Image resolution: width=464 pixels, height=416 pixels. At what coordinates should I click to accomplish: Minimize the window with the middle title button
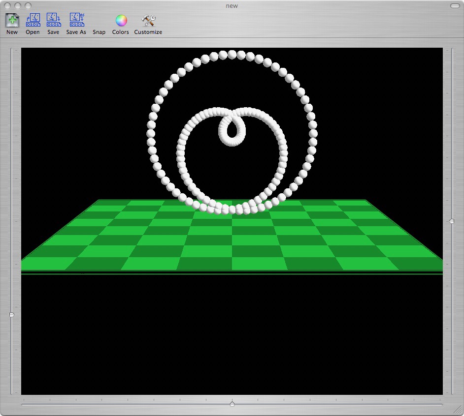click(18, 5)
